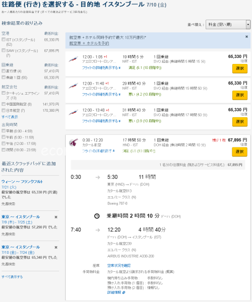Collapse the Qatar Airways flight details
This screenshot has height=302, width=252.
coord(98,151)
